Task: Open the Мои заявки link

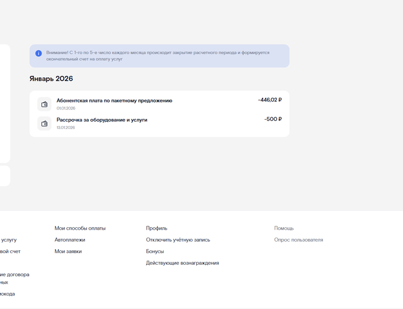Action: (68, 251)
